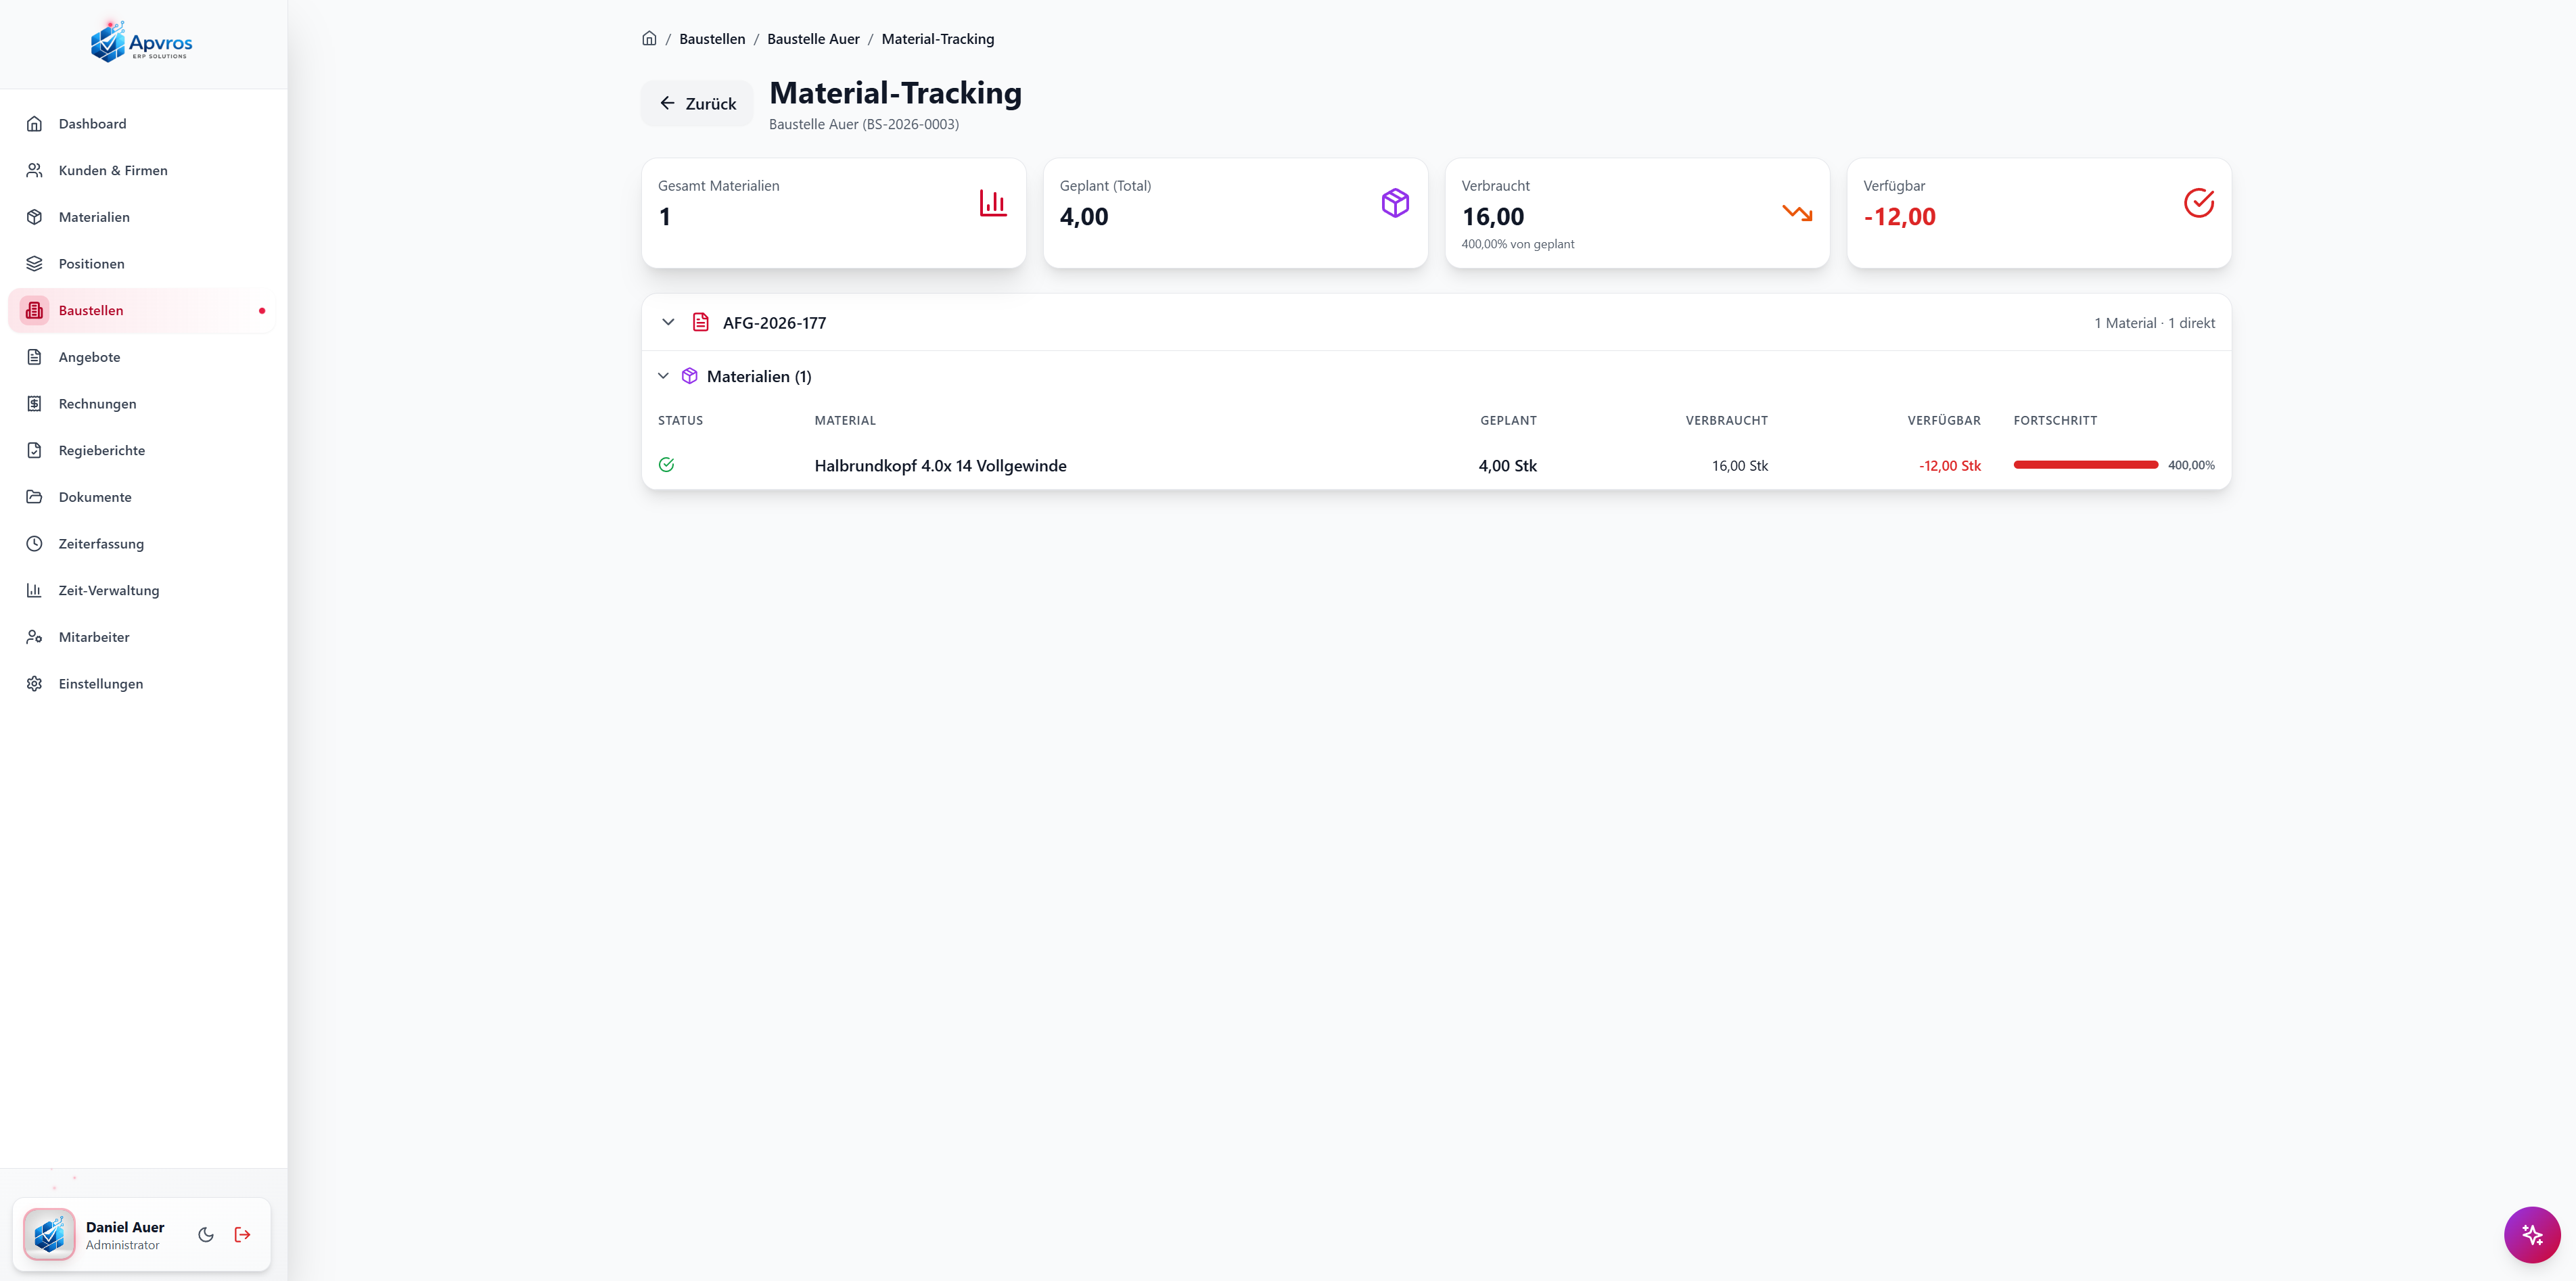Select the Positionen icon in sidebar
This screenshot has width=2576, height=1281.
point(34,263)
